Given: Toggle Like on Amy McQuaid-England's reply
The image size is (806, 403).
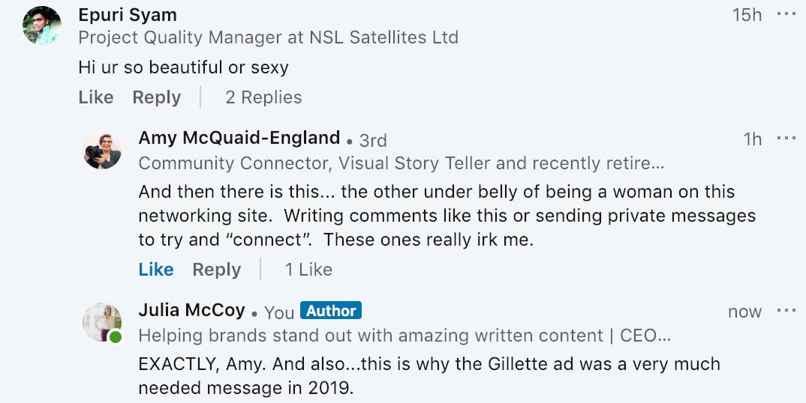Looking at the screenshot, I should 156,270.
